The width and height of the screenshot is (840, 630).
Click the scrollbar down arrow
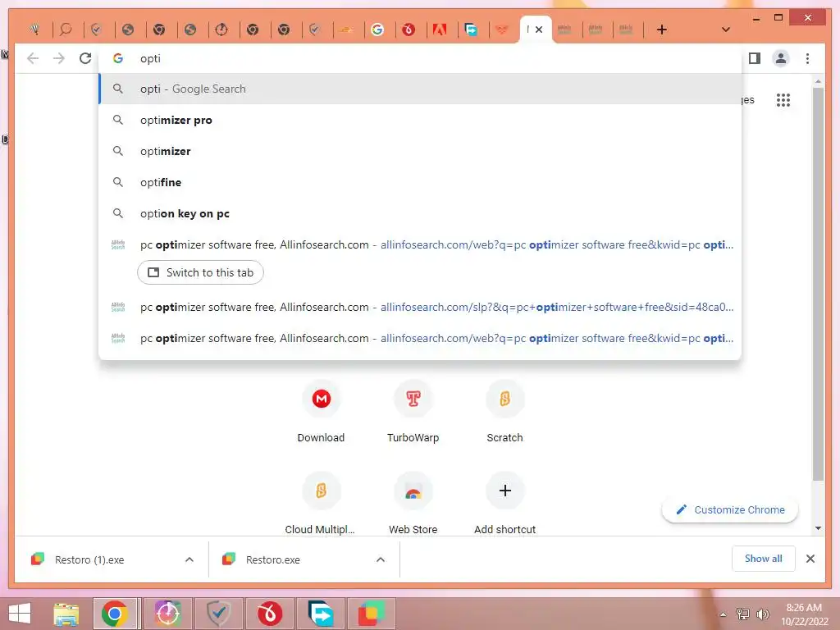click(818, 528)
